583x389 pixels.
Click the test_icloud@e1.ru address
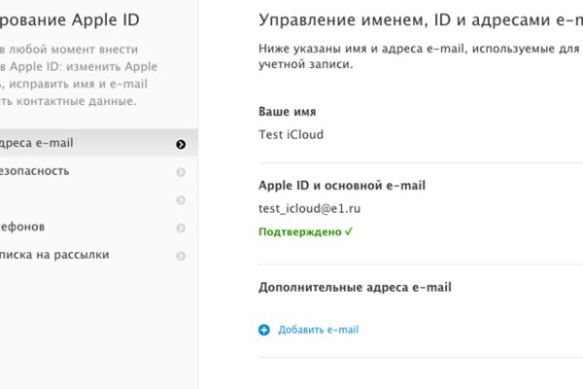311,208
